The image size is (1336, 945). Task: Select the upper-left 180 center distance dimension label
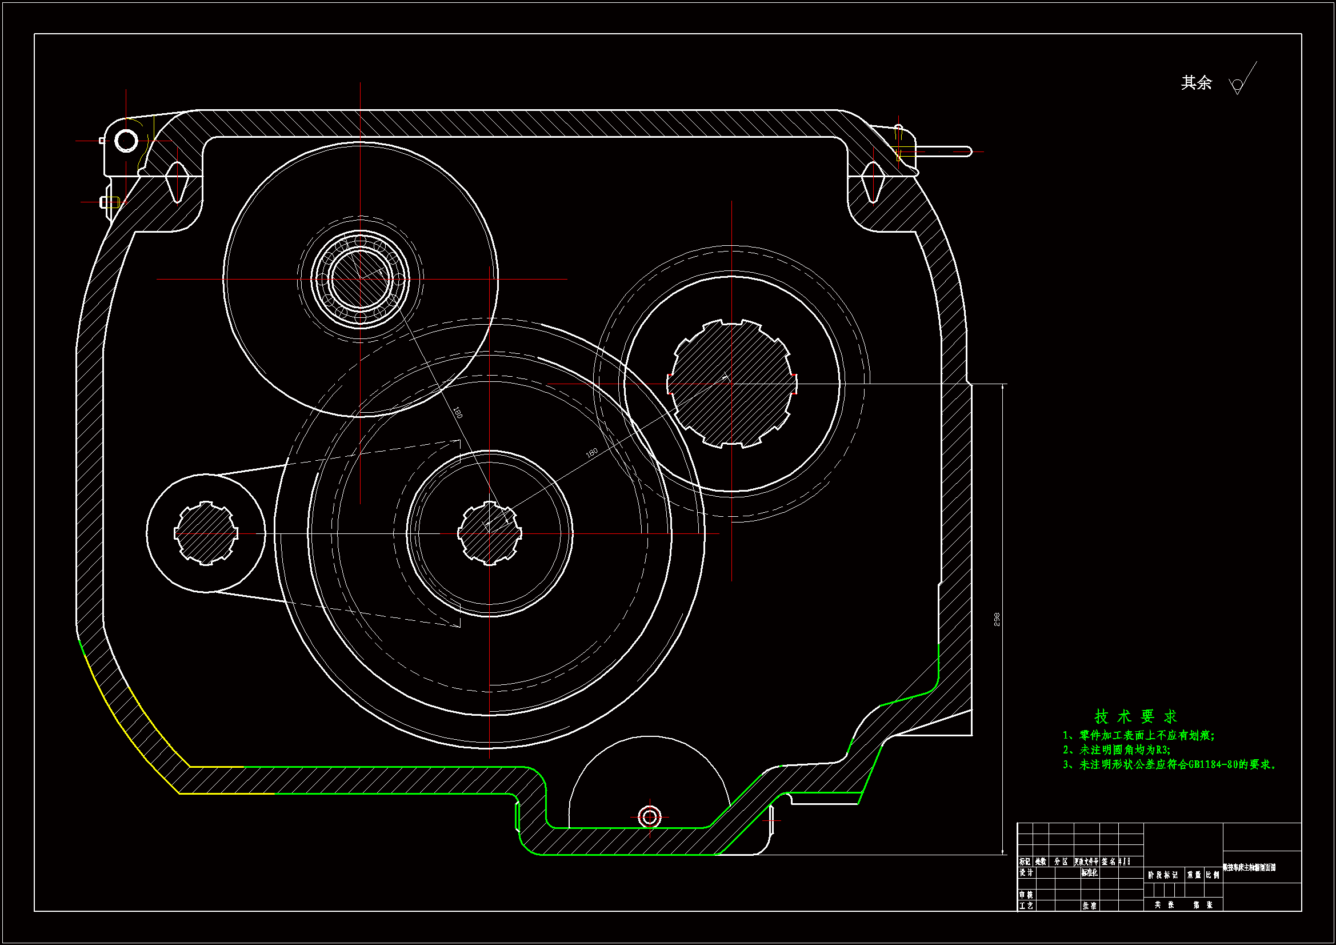click(x=458, y=412)
